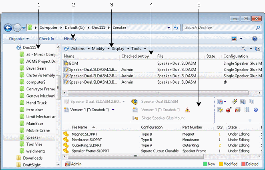The height and width of the screenshot is (170, 265).
Task: Open the Tools menu
Action: [138, 48]
